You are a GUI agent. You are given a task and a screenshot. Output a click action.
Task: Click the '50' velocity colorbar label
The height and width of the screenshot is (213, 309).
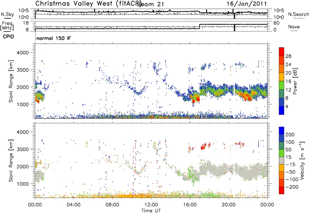click(x=288, y=150)
